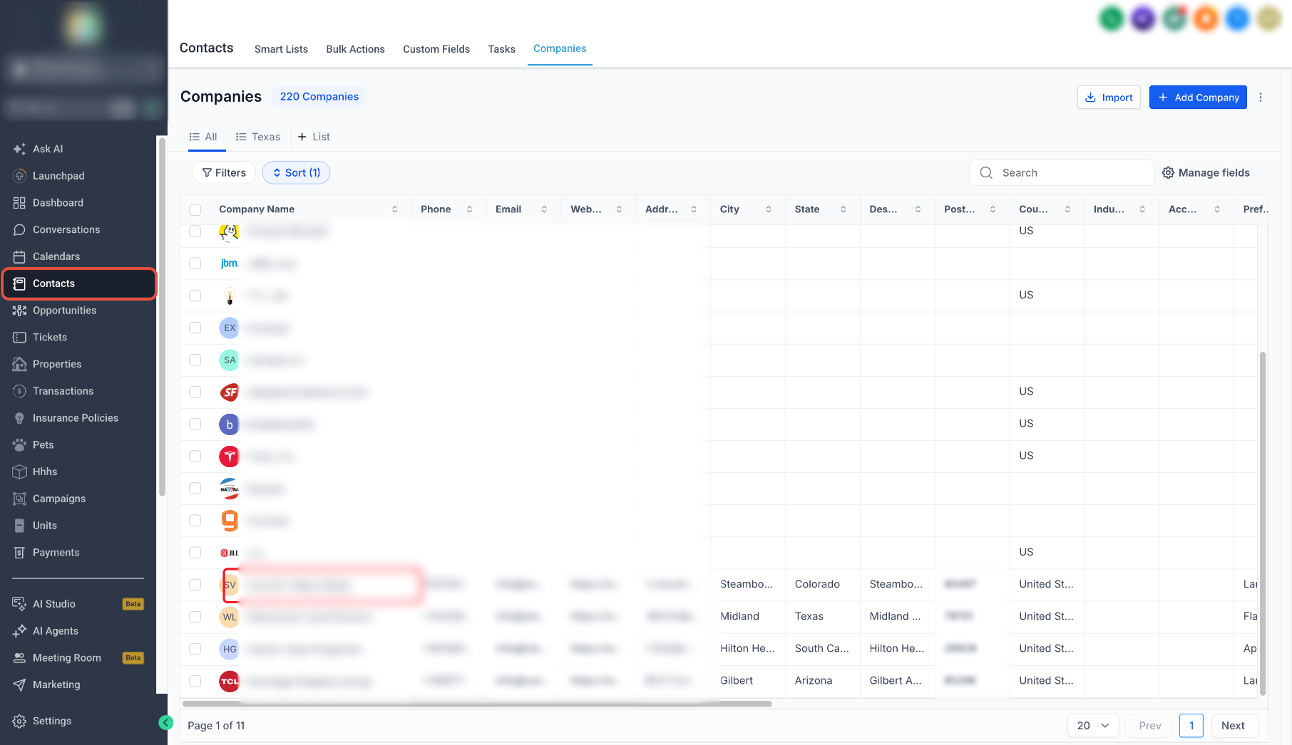Check the SF logo company row checkbox

(195, 392)
